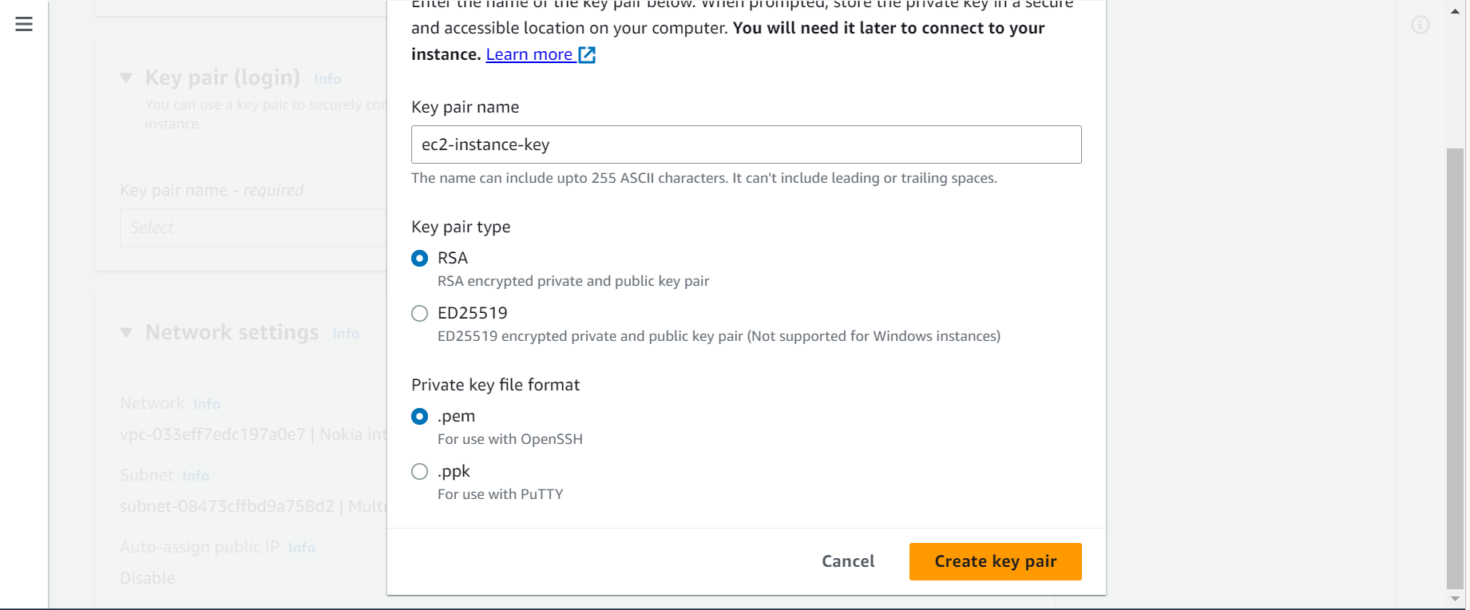The image size is (1470, 610).
Task: Click into the Key pair name field
Action: click(747, 145)
